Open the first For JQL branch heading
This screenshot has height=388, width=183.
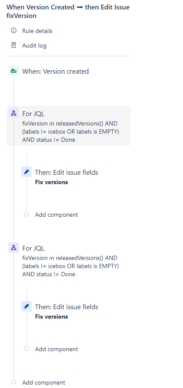(x=33, y=114)
